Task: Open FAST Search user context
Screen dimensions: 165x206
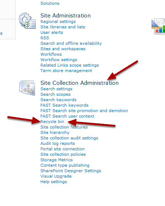Action: [x=67, y=116]
